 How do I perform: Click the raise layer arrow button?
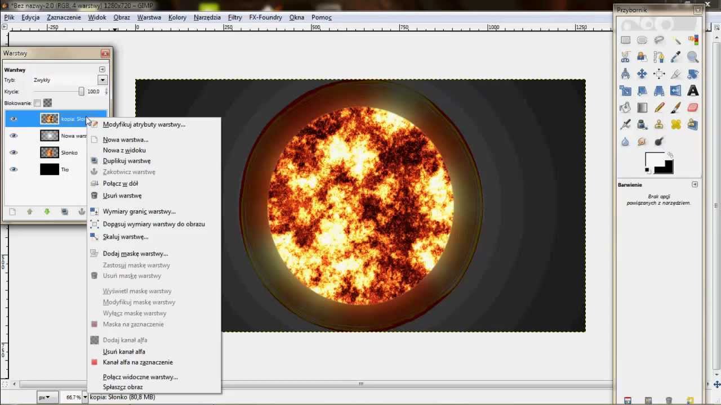[30, 211]
